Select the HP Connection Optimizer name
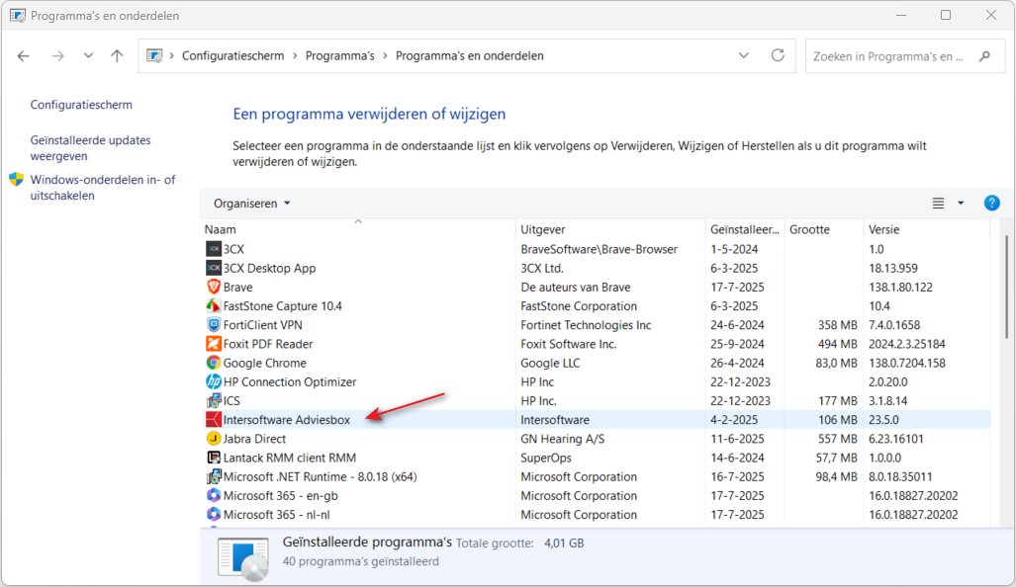Viewport: 1016px width, 587px height. (x=290, y=381)
